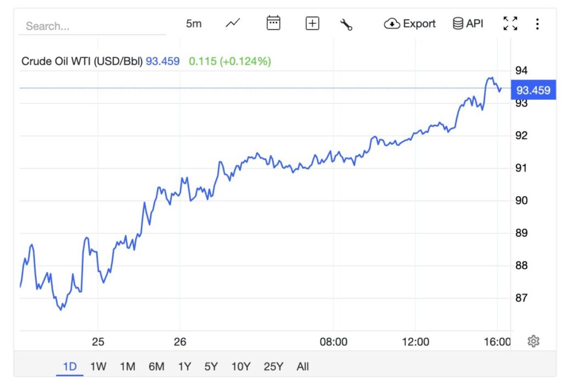Show the 1Y time range
This screenshot has width=562, height=384.
pyautogui.click(x=184, y=366)
